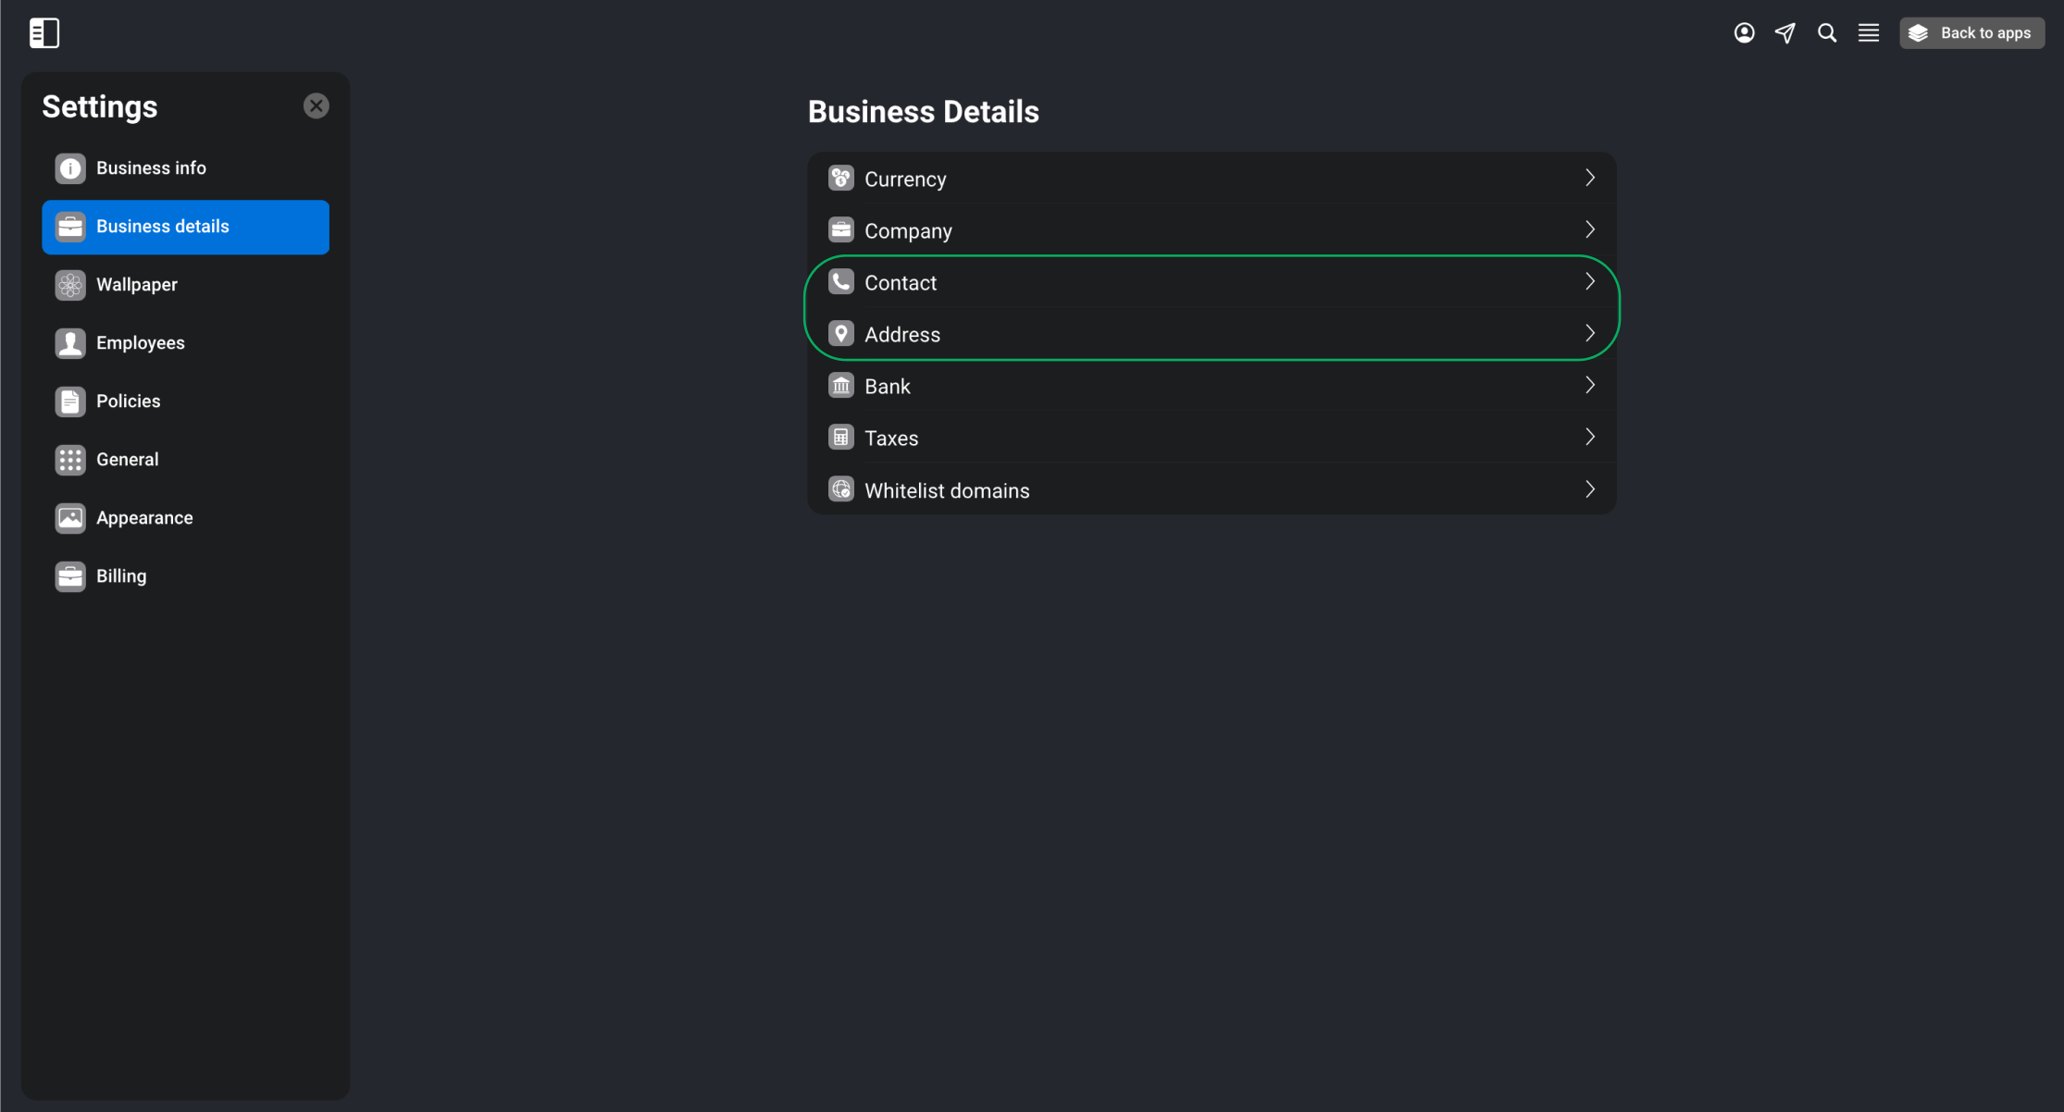Image resolution: width=2064 pixels, height=1112 pixels.
Task: Click the Business info icon in sidebar
Action: pyautogui.click(x=70, y=168)
